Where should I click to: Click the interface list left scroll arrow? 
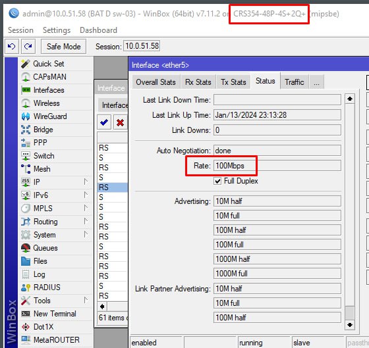tap(102, 307)
